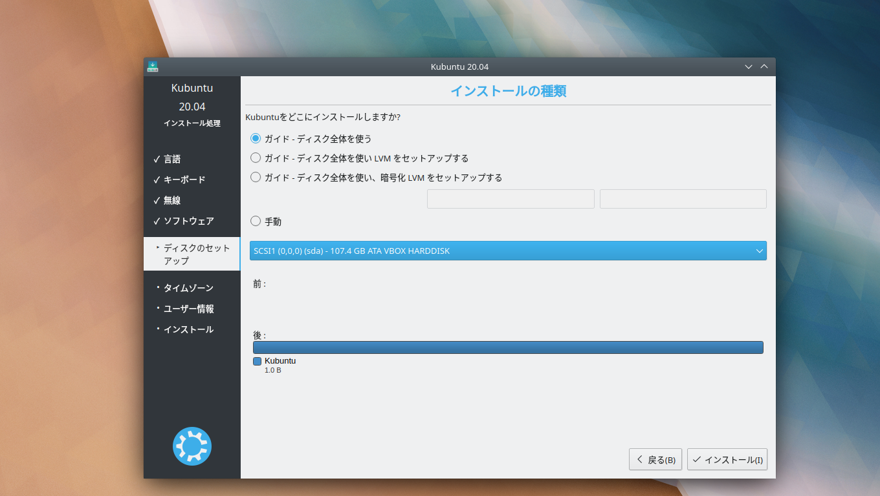This screenshot has height=496, width=880.
Task: Select the タイムゾーン step in the sidebar
Action: tap(188, 288)
